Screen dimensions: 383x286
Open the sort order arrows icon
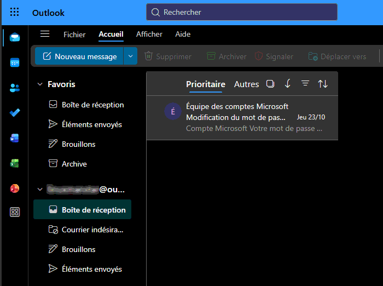pos(323,84)
